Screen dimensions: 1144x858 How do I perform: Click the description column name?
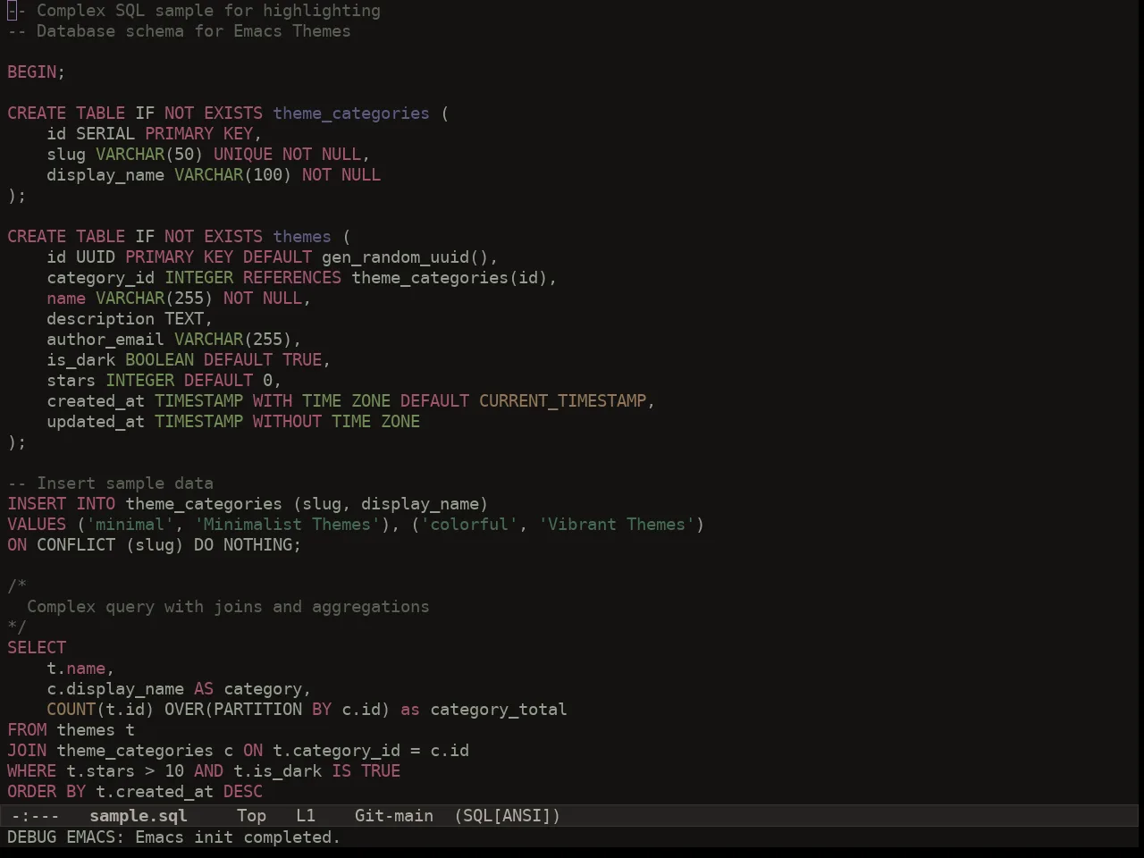(101, 319)
